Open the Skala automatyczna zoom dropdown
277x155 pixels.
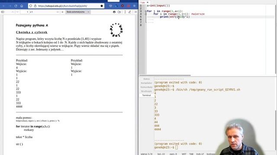(78, 12)
